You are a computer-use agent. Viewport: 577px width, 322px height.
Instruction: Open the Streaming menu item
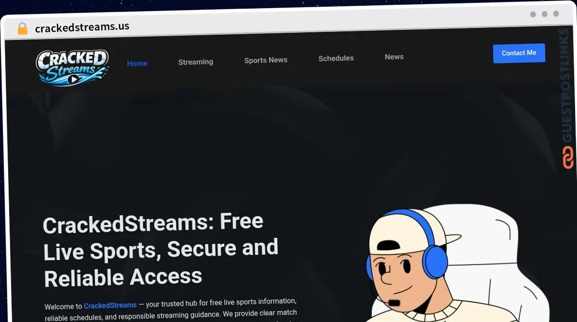pos(196,62)
